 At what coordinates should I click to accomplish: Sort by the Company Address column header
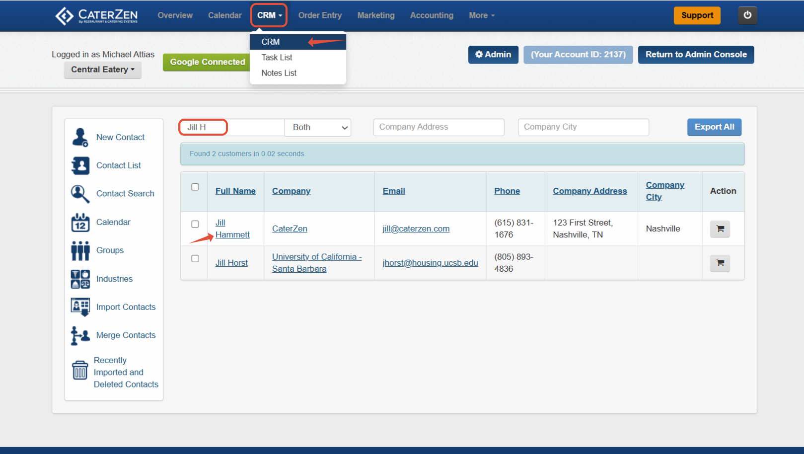[590, 191]
